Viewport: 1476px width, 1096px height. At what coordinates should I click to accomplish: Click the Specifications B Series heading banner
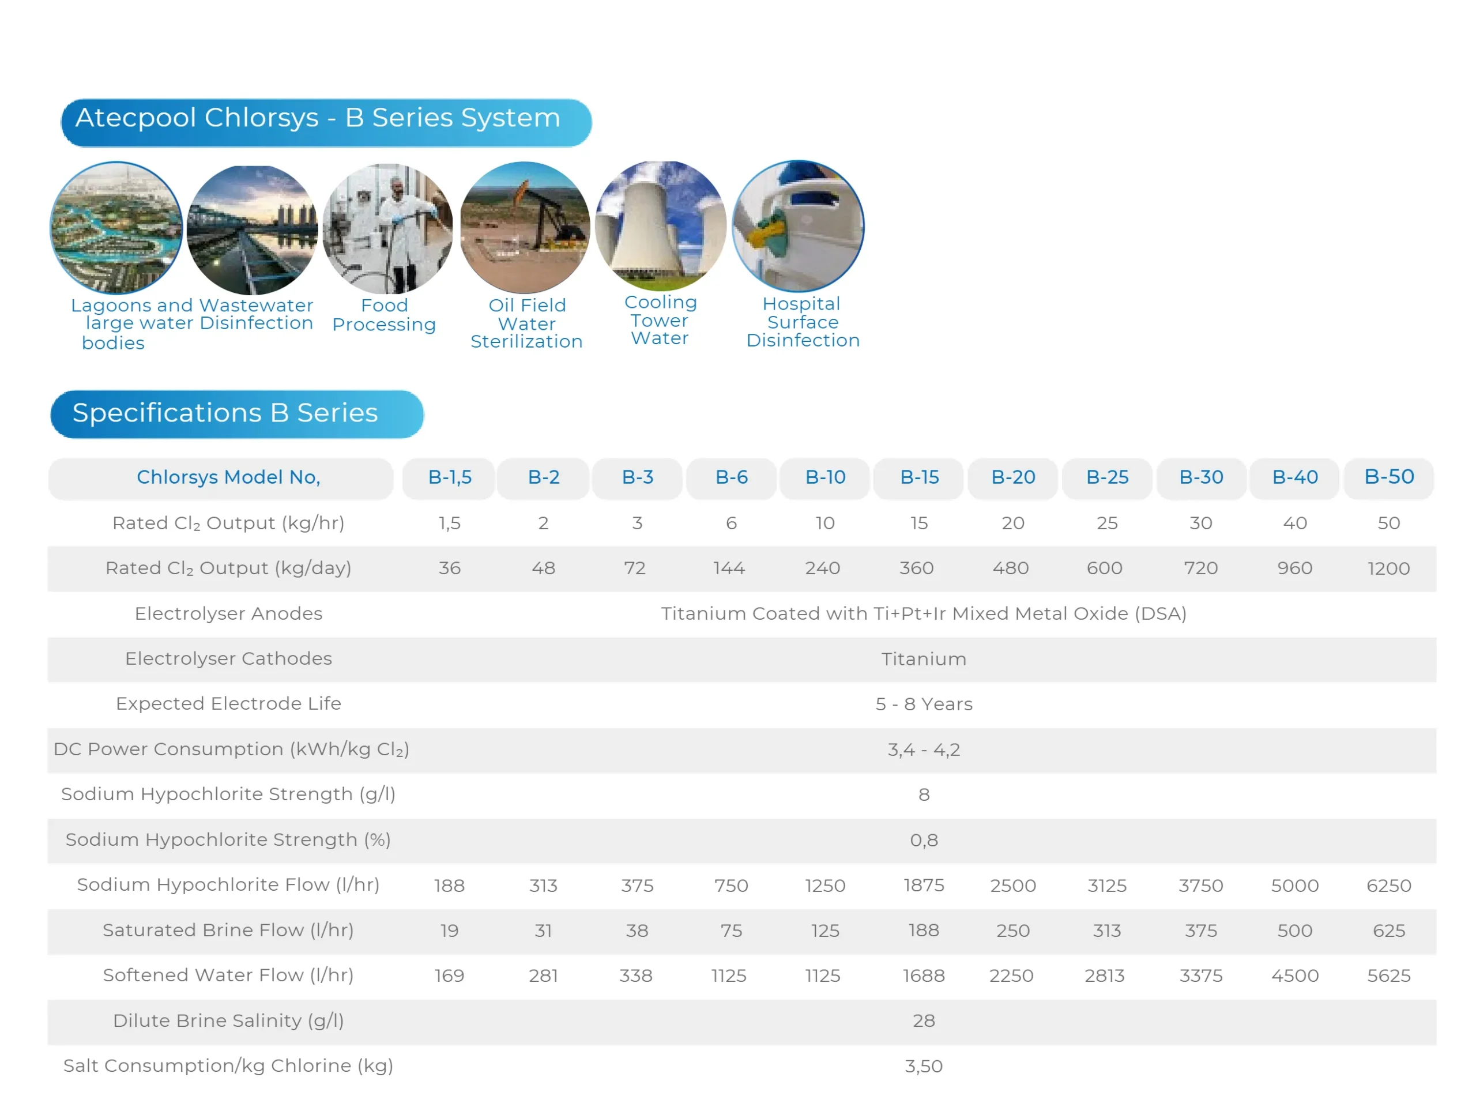click(237, 414)
